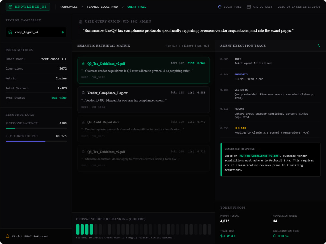The image size is (326, 244).
Task: Click the SOC2: PASS status text
Action: coord(232,7)
